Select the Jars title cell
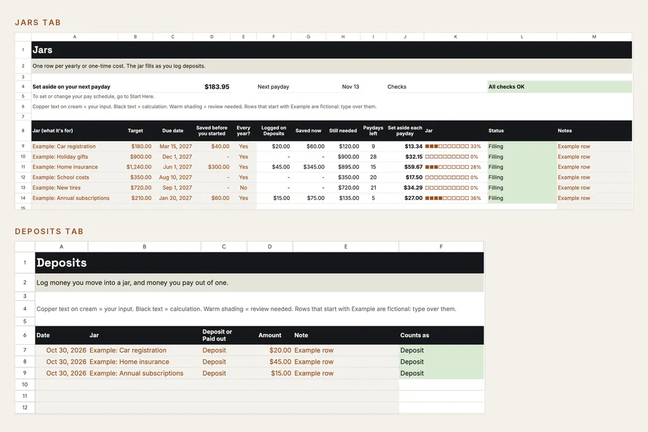This screenshot has height=432, width=648. coord(332,50)
